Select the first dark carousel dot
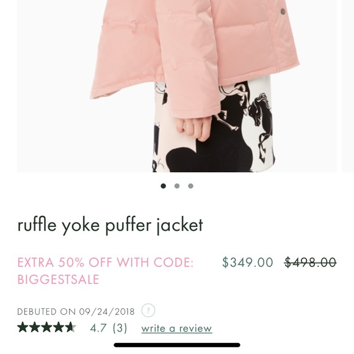The width and height of the screenshot is (354, 354). coord(163,186)
